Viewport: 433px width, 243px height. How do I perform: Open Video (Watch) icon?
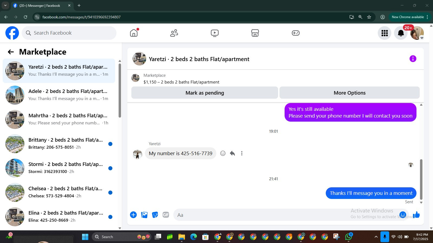[215, 33]
